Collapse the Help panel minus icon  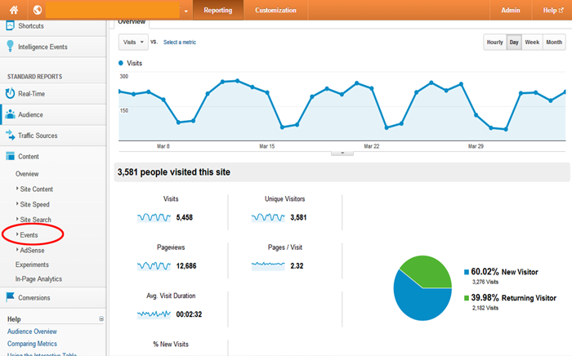[x=101, y=318]
